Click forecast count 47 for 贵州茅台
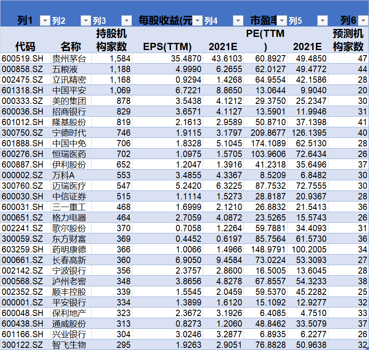This screenshot has width=369, height=350. click(348, 59)
